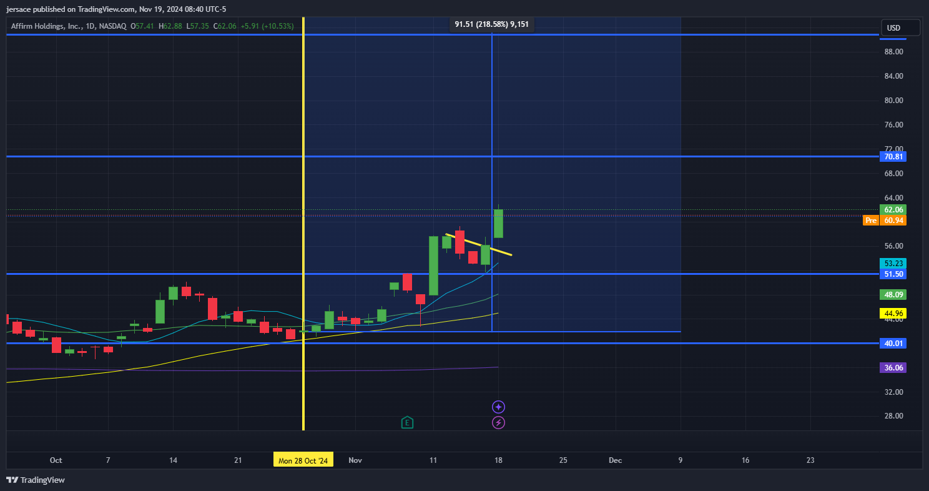929x491 pixels.
Task: Open the USD currency selector
Action: click(x=900, y=27)
